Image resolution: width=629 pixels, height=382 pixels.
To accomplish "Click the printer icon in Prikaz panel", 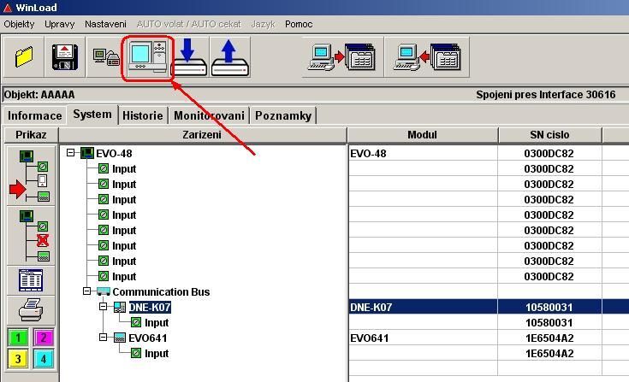I will [x=31, y=309].
